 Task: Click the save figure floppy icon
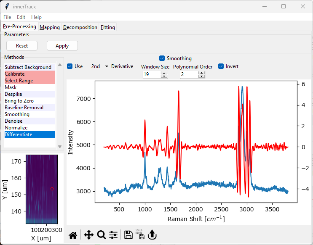(x=128, y=235)
